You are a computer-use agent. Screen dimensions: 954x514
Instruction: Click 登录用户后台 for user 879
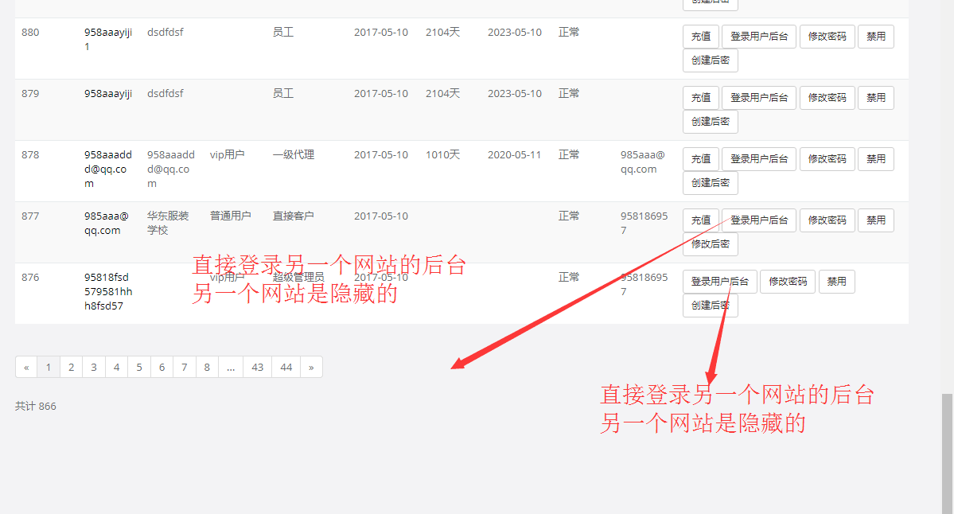point(758,98)
